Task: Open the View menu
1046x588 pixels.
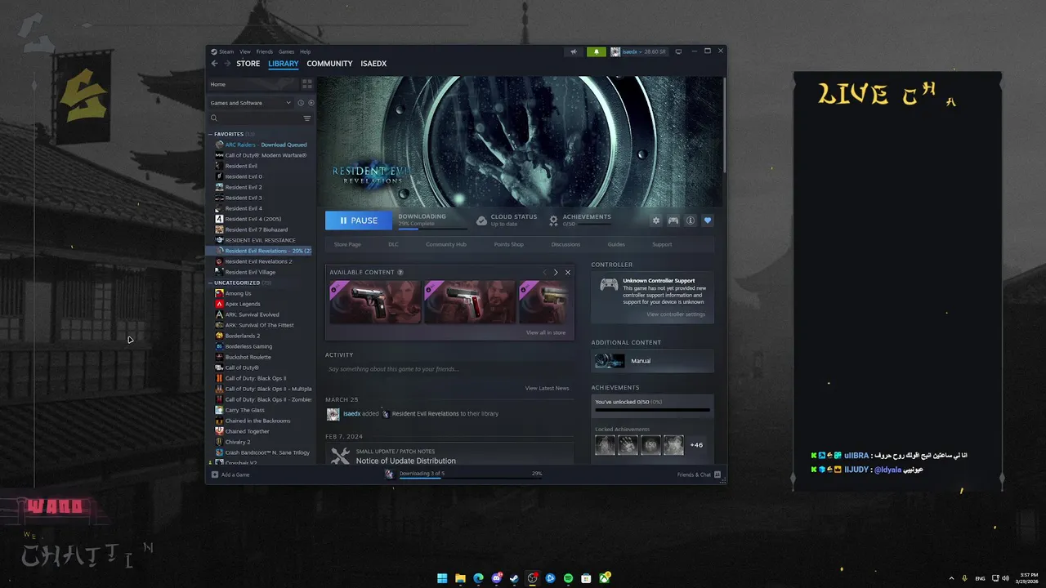Action: click(x=245, y=51)
